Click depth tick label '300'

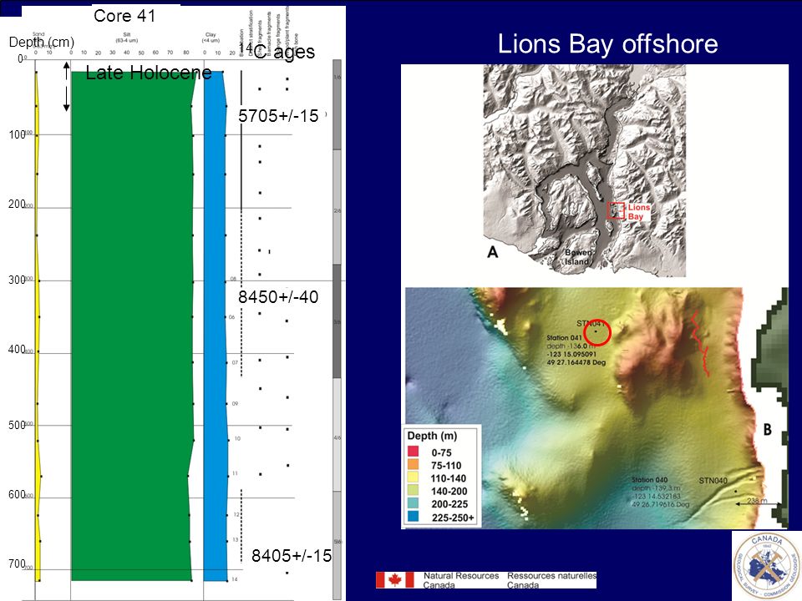click(x=17, y=280)
